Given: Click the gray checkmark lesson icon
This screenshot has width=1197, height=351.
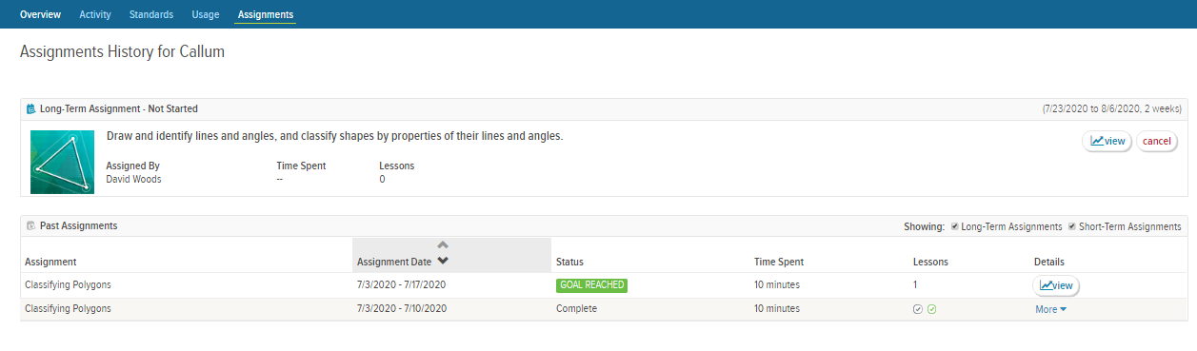Looking at the screenshot, I should pos(918,309).
